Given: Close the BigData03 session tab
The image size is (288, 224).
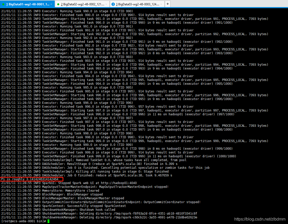Looking at the screenshot, I should tap(161, 4).
